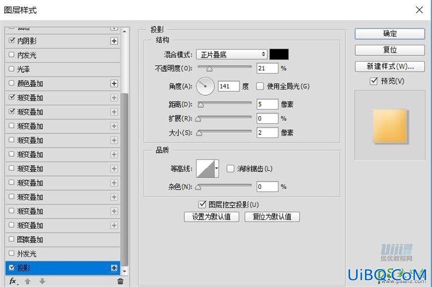Click the black shadow color swatch

[x=279, y=54]
